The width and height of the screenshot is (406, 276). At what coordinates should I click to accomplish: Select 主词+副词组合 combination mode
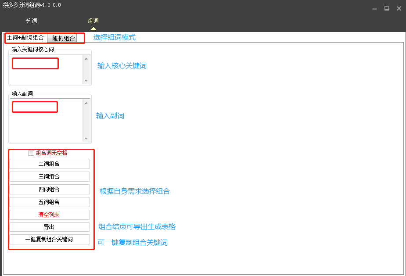pyautogui.click(x=25, y=38)
